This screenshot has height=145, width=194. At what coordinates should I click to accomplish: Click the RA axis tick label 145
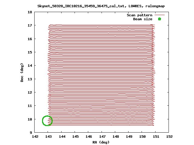(x=75, y=137)
